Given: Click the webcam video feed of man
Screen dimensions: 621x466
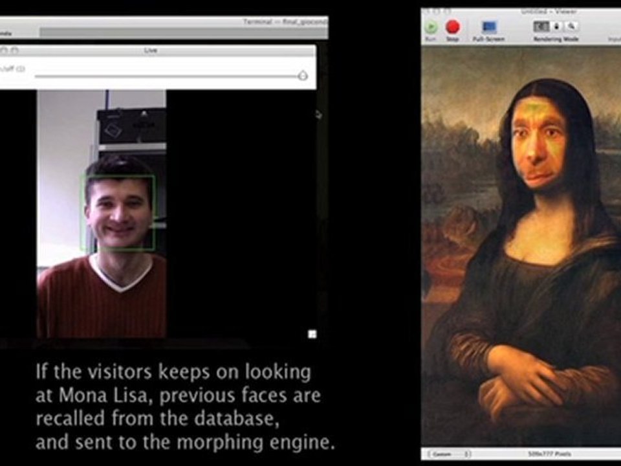Looking at the screenshot, I should [x=102, y=214].
